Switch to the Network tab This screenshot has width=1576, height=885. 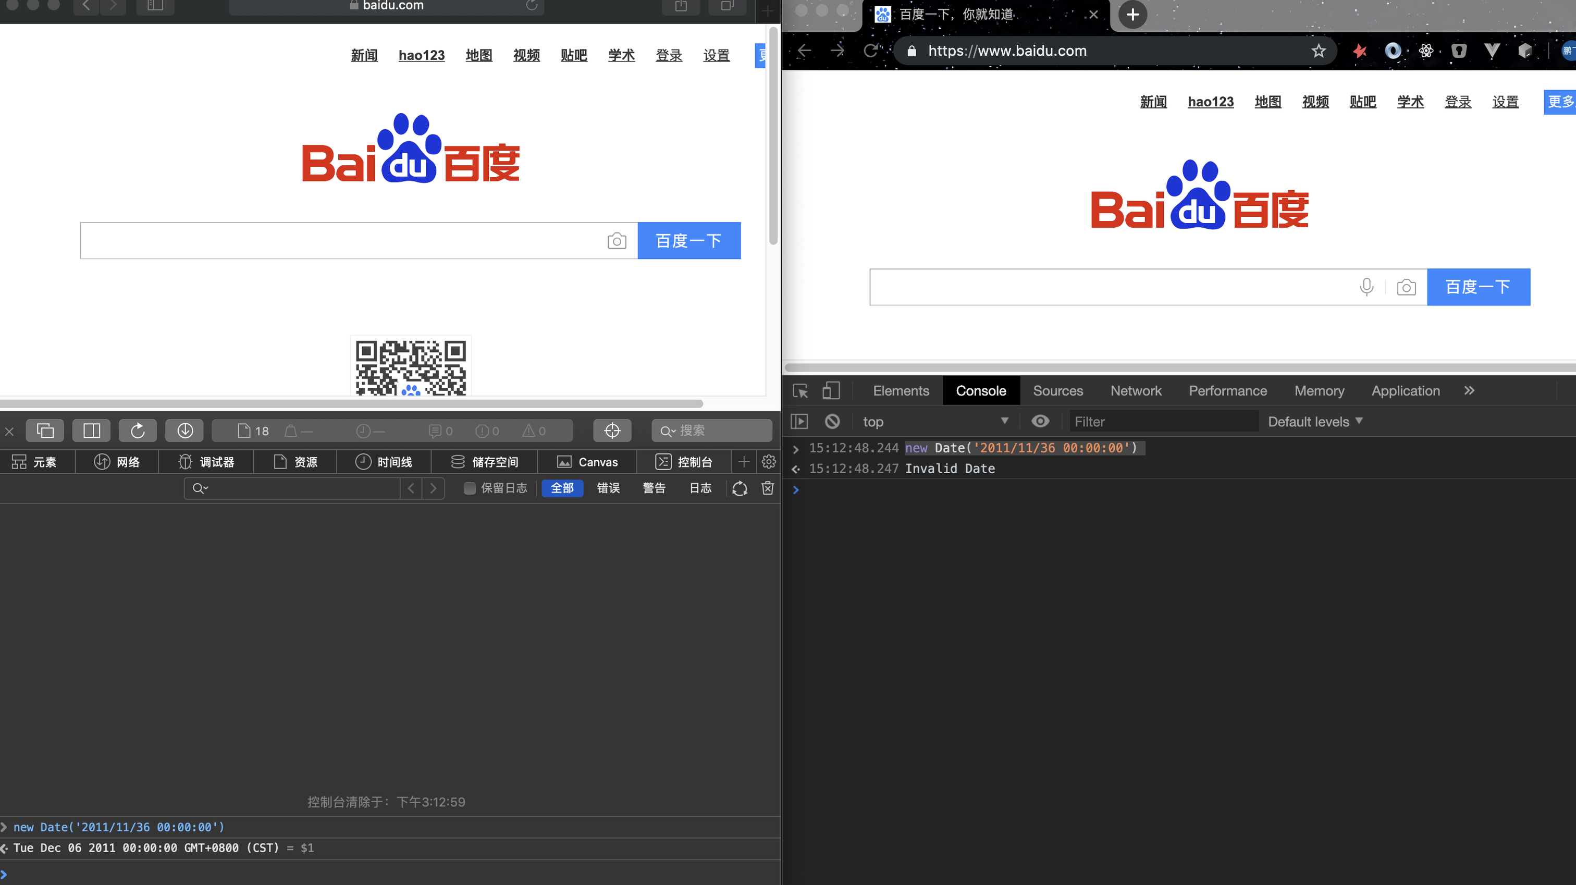1136,390
